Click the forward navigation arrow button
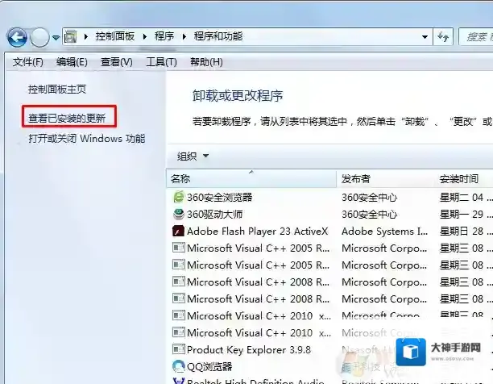This screenshot has height=384, width=493. click(x=39, y=37)
